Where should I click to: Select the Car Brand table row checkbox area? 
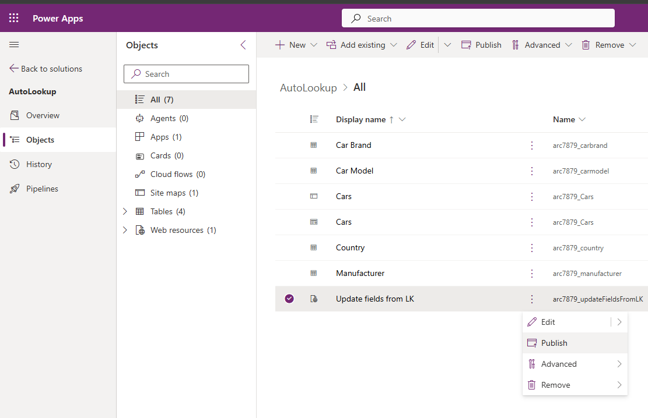coord(289,145)
